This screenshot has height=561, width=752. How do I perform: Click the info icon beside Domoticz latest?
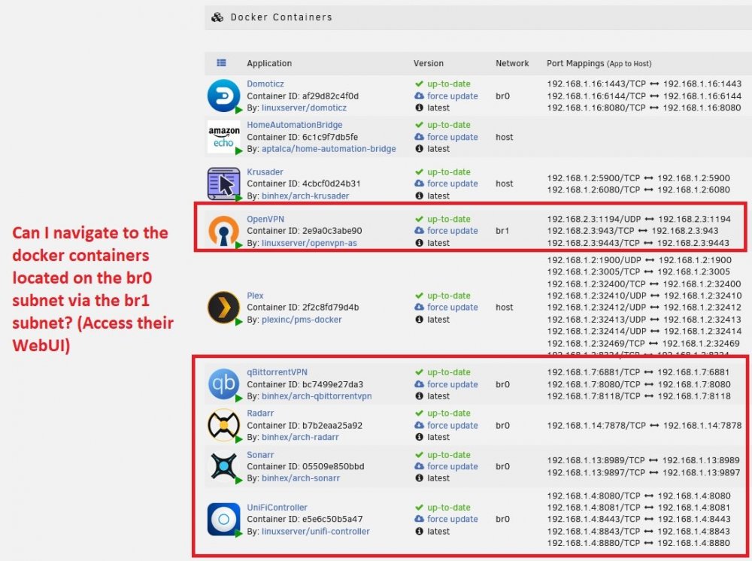pos(419,108)
